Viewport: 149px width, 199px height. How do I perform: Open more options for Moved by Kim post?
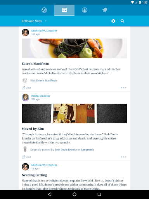click(x=124, y=157)
